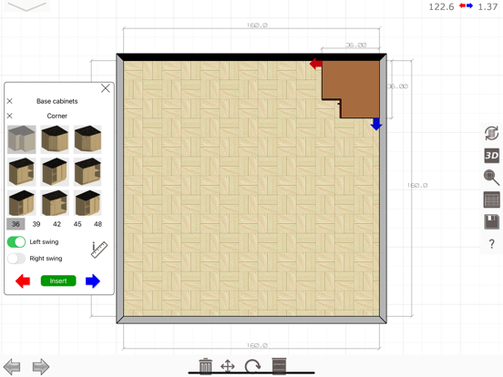This screenshot has width=503, height=377.
Task: Open the ruler measurement info icon
Action: pyautogui.click(x=99, y=250)
